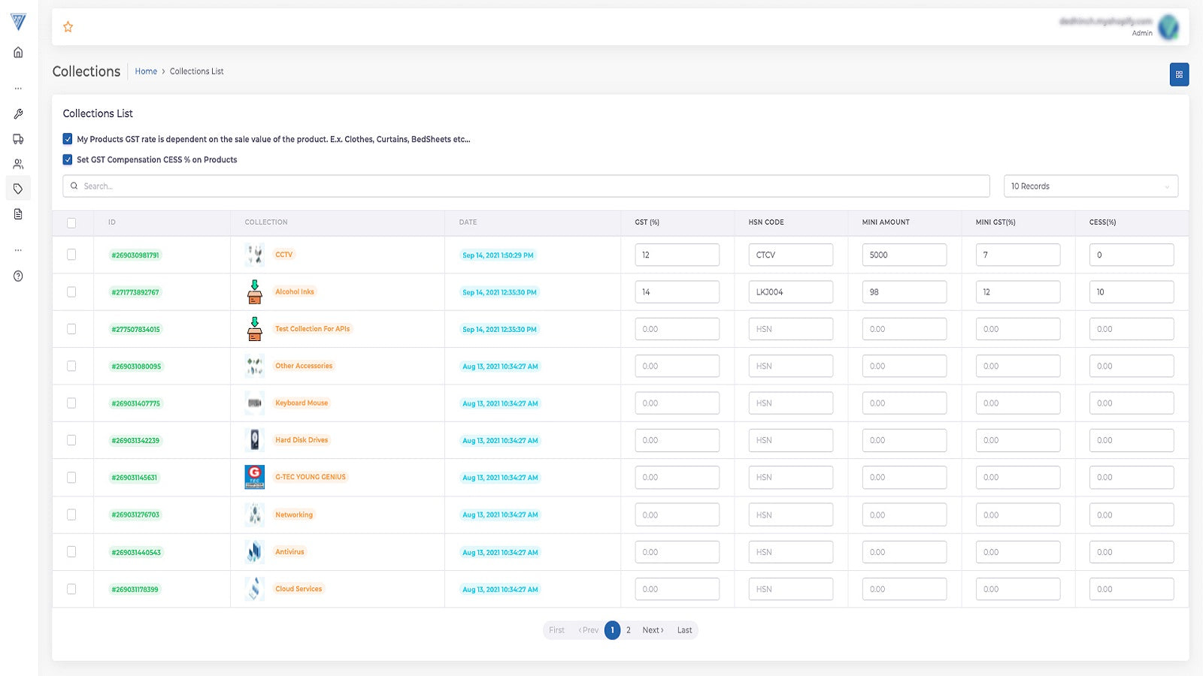Screen dimensions: 1203x676
Task: Click the collections search field
Action: [x=526, y=186]
